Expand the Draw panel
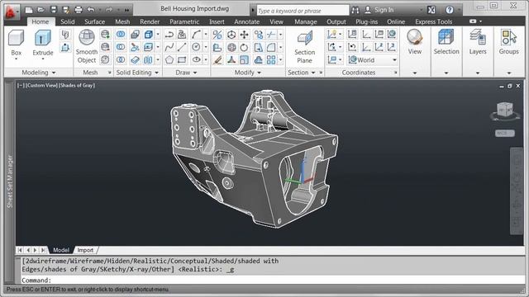The height and width of the screenshot is (297, 529). pos(186,73)
